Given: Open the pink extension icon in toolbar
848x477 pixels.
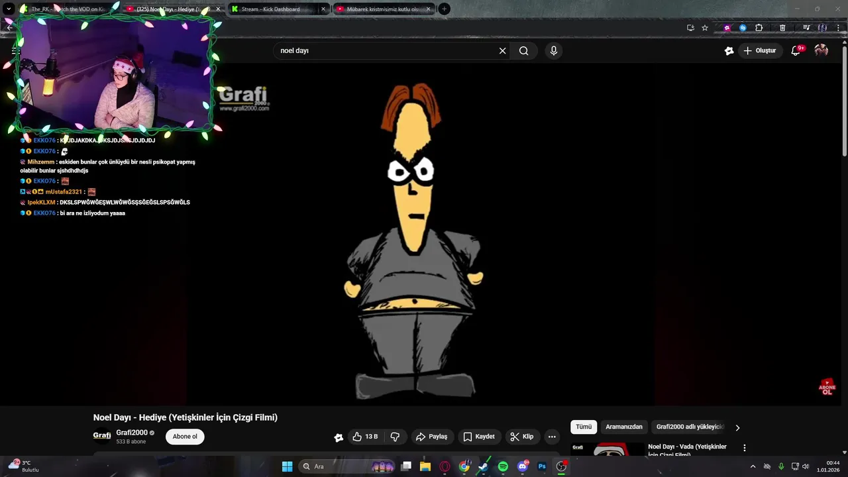Looking at the screenshot, I should pos(727,28).
